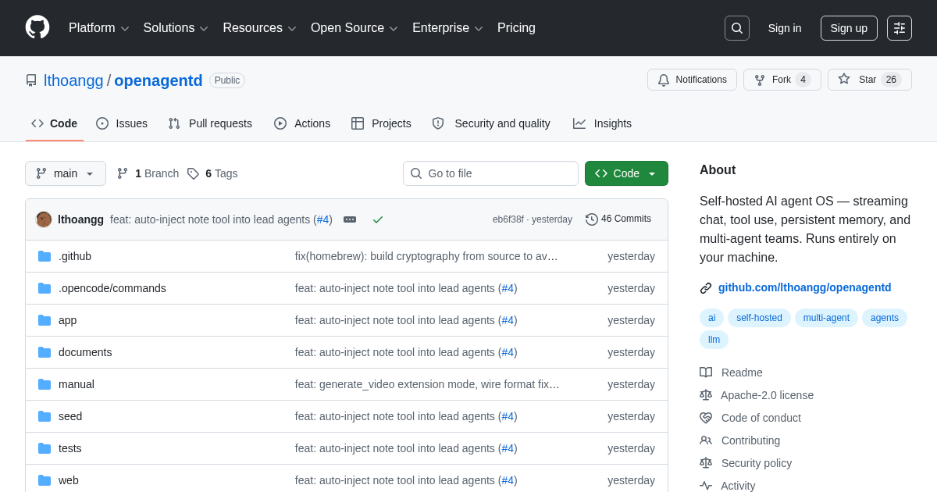Open the .github folder's homebrew commit message
The width and height of the screenshot is (937, 492).
point(426,256)
